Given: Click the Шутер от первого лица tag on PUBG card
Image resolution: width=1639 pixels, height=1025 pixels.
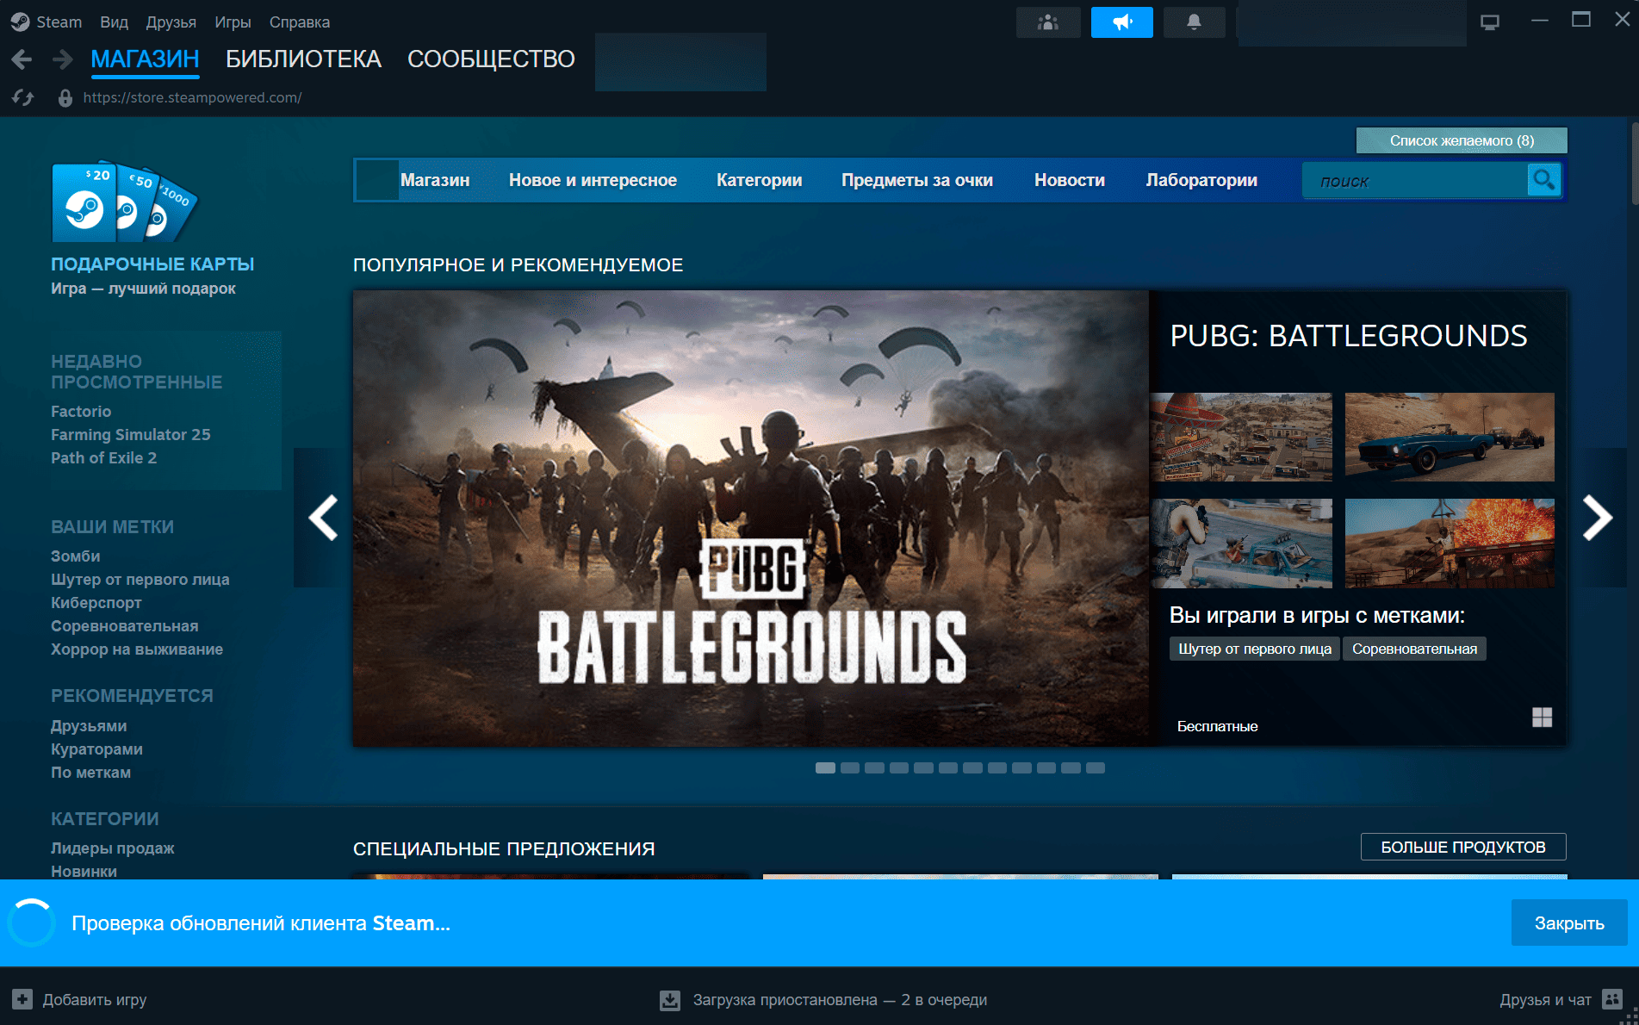Looking at the screenshot, I should coord(1254,649).
